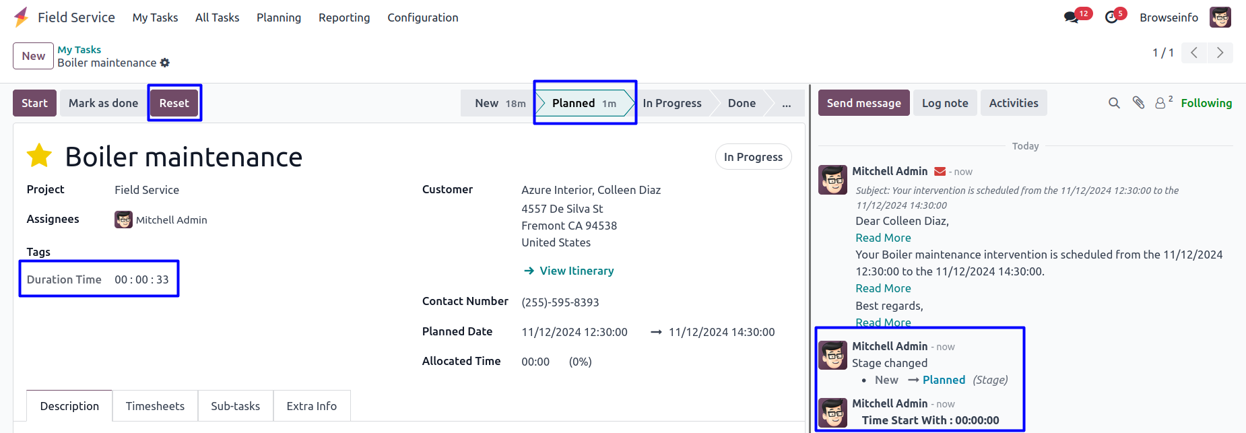Viewport: 1246px width, 433px height.
Task: Open search in the chatter panel
Action: click(x=1114, y=103)
